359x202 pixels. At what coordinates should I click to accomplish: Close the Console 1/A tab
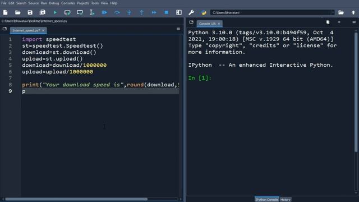pyautogui.click(x=219, y=24)
